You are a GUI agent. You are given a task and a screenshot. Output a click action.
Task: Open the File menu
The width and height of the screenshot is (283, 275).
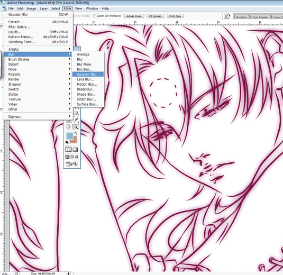11,8
